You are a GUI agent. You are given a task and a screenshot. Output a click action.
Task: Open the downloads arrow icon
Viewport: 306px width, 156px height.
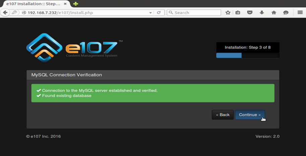tap(262, 12)
